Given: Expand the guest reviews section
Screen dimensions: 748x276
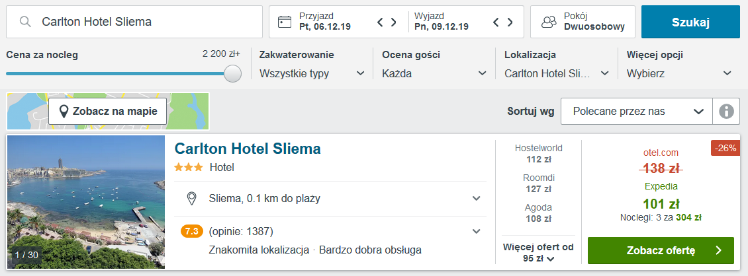Looking at the screenshot, I should 476,231.
